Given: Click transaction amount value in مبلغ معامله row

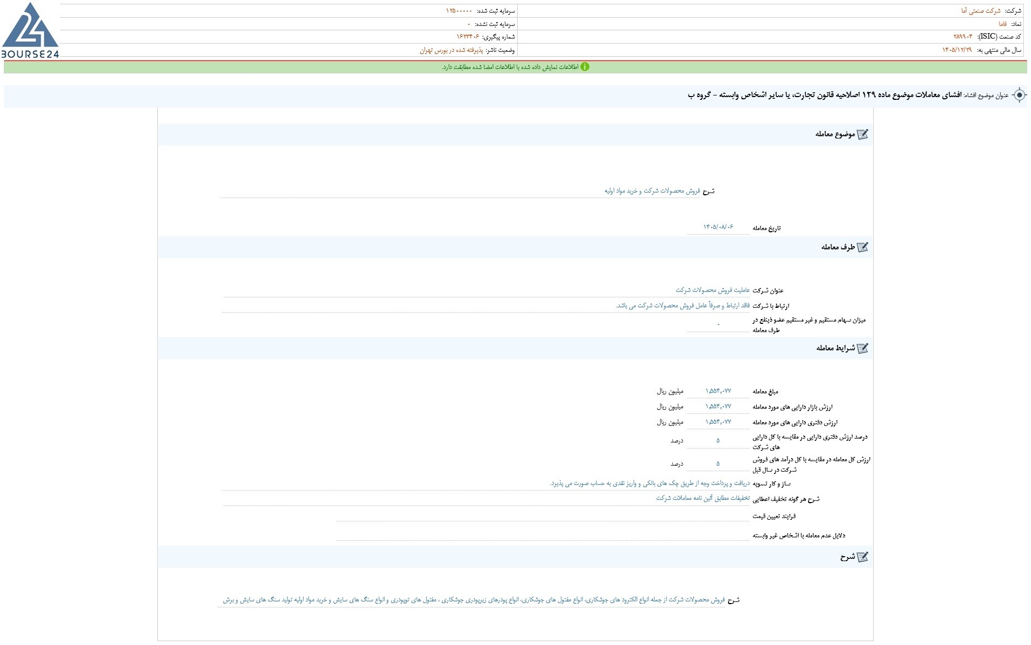Looking at the screenshot, I should (718, 391).
